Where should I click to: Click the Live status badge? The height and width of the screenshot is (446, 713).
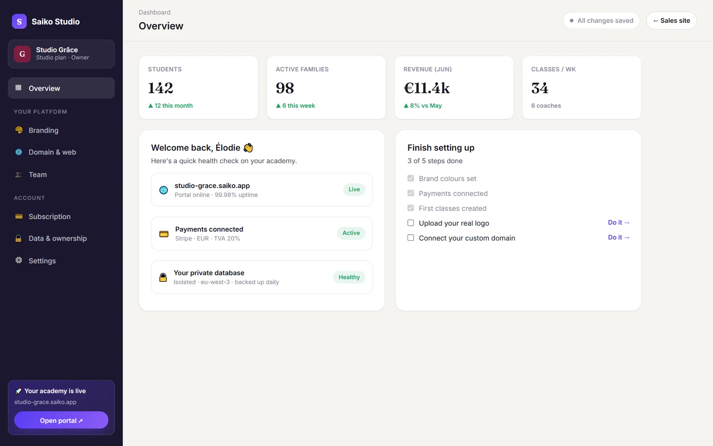click(x=354, y=189)
